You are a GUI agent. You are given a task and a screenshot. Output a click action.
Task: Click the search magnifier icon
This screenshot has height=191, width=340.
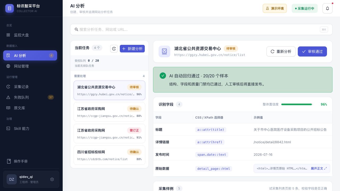[76, 29]
